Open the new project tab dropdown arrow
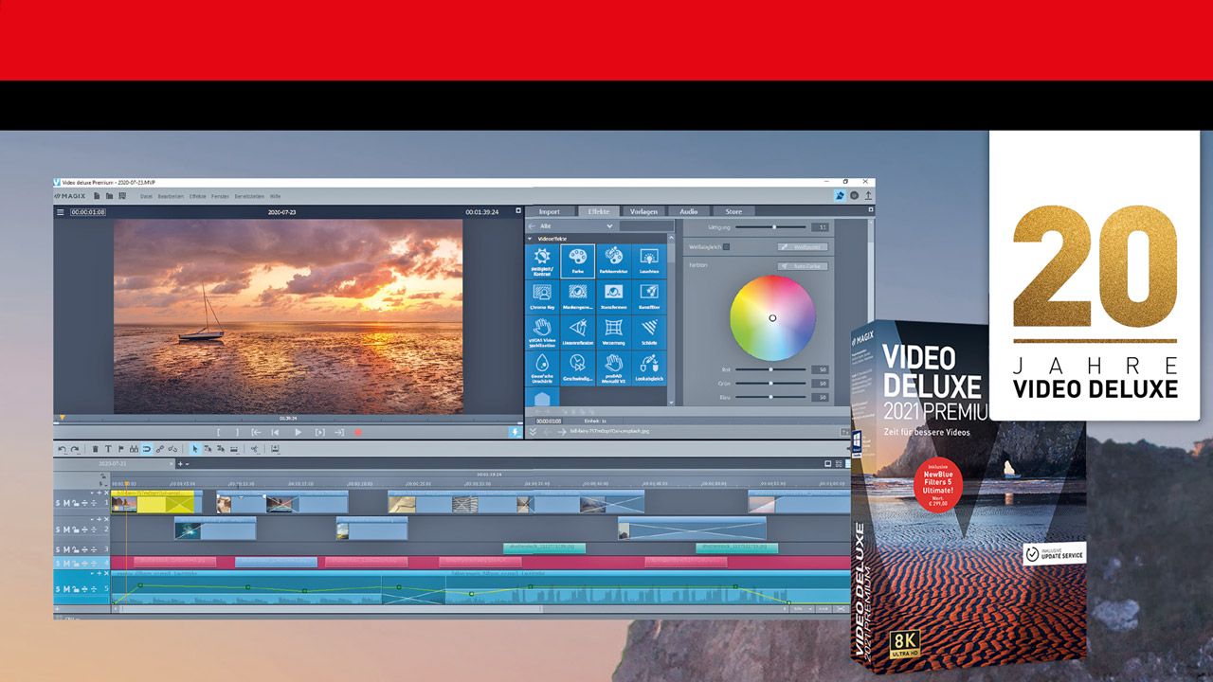The image size is (1213, 682). [190, 463]
